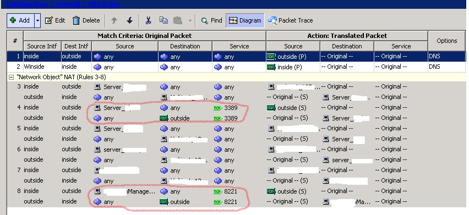469x215 pixels.
Task: Click the Dest Intf column header
Action: [x=77, y=46]
